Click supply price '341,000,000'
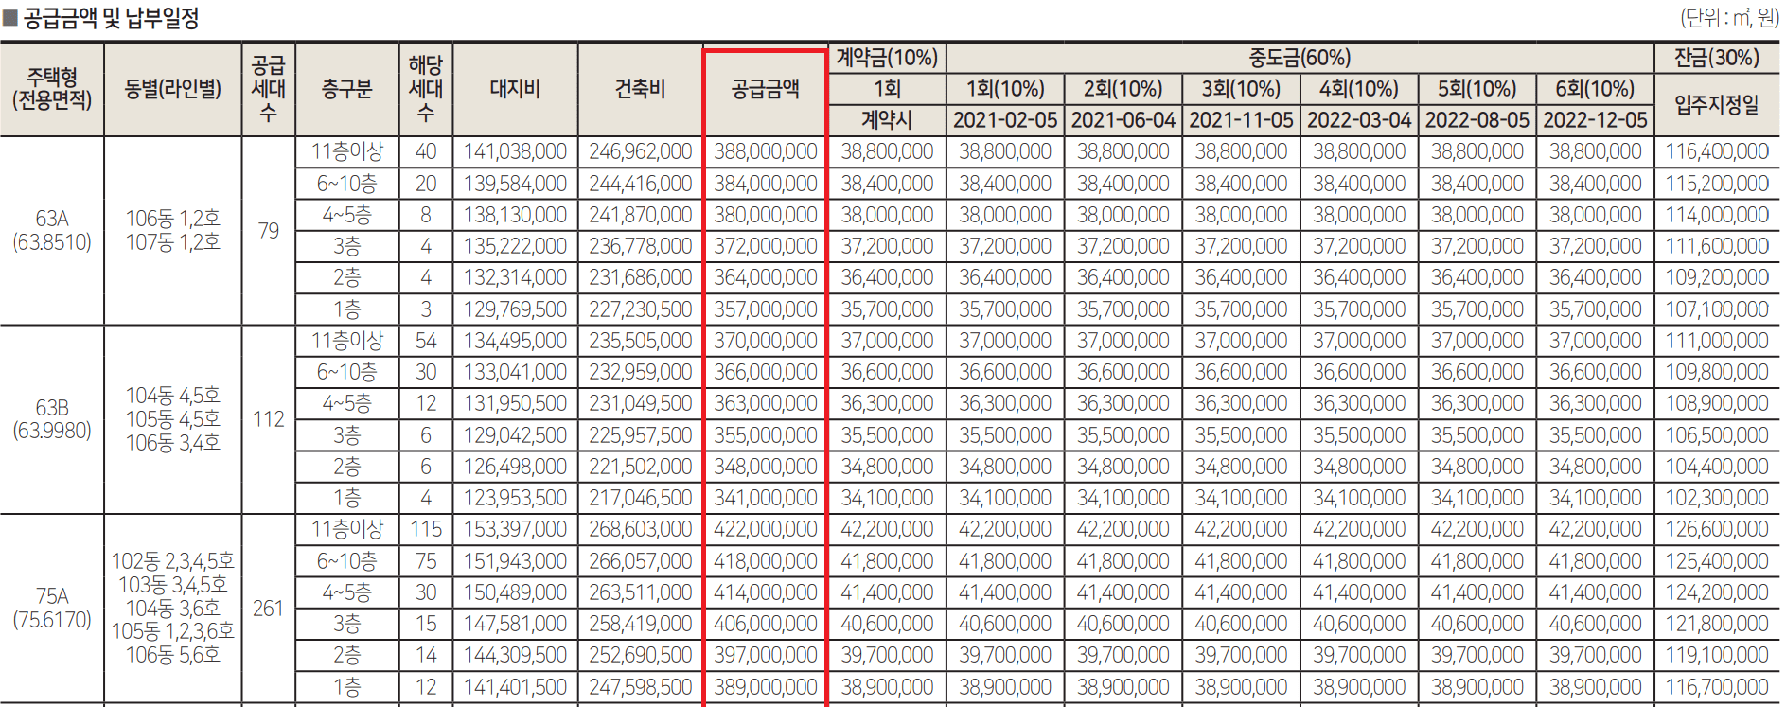Screen dimensions: 1786x707 point(766,498)
